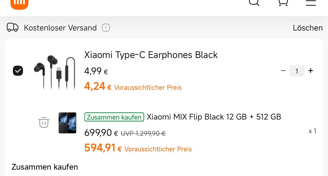The image size is (328, 176).
Task: Click the Xiaomi logo
Action: pyautogui.click(x=19, y=4)
